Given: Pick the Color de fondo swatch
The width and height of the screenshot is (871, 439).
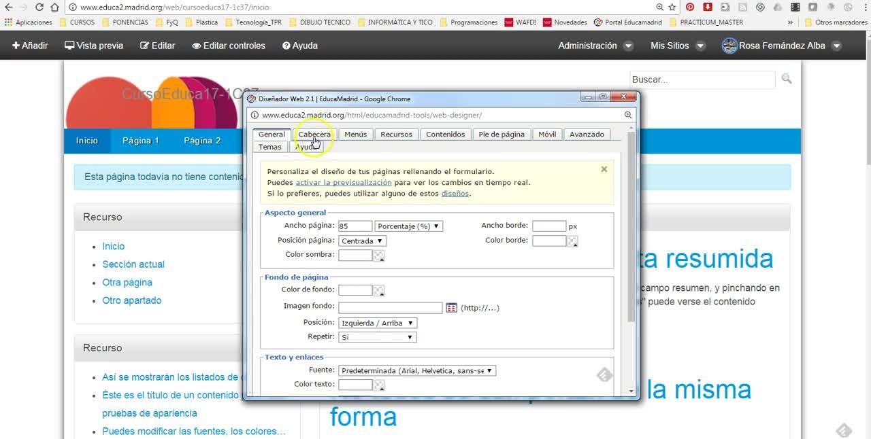Looking at the screenshot, I should click(378, 291).
